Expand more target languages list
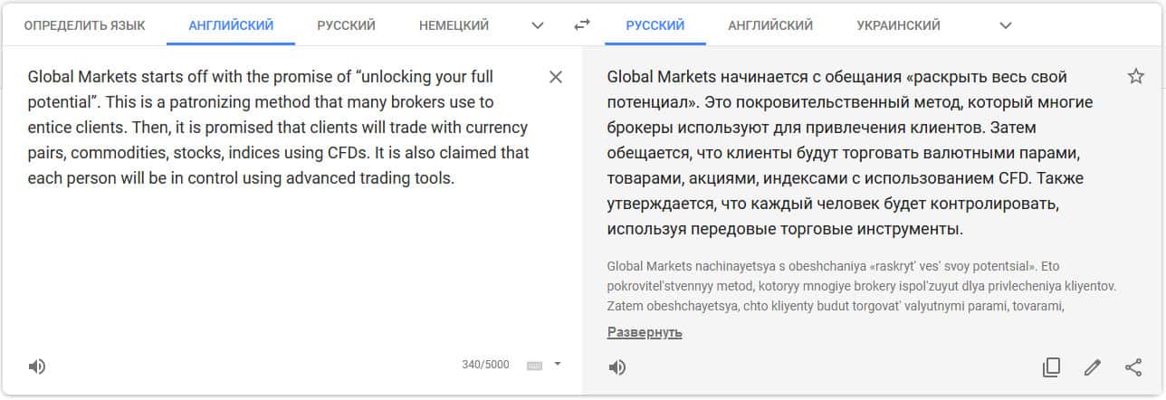1166x400 pixels. [x=1005, y=25]
